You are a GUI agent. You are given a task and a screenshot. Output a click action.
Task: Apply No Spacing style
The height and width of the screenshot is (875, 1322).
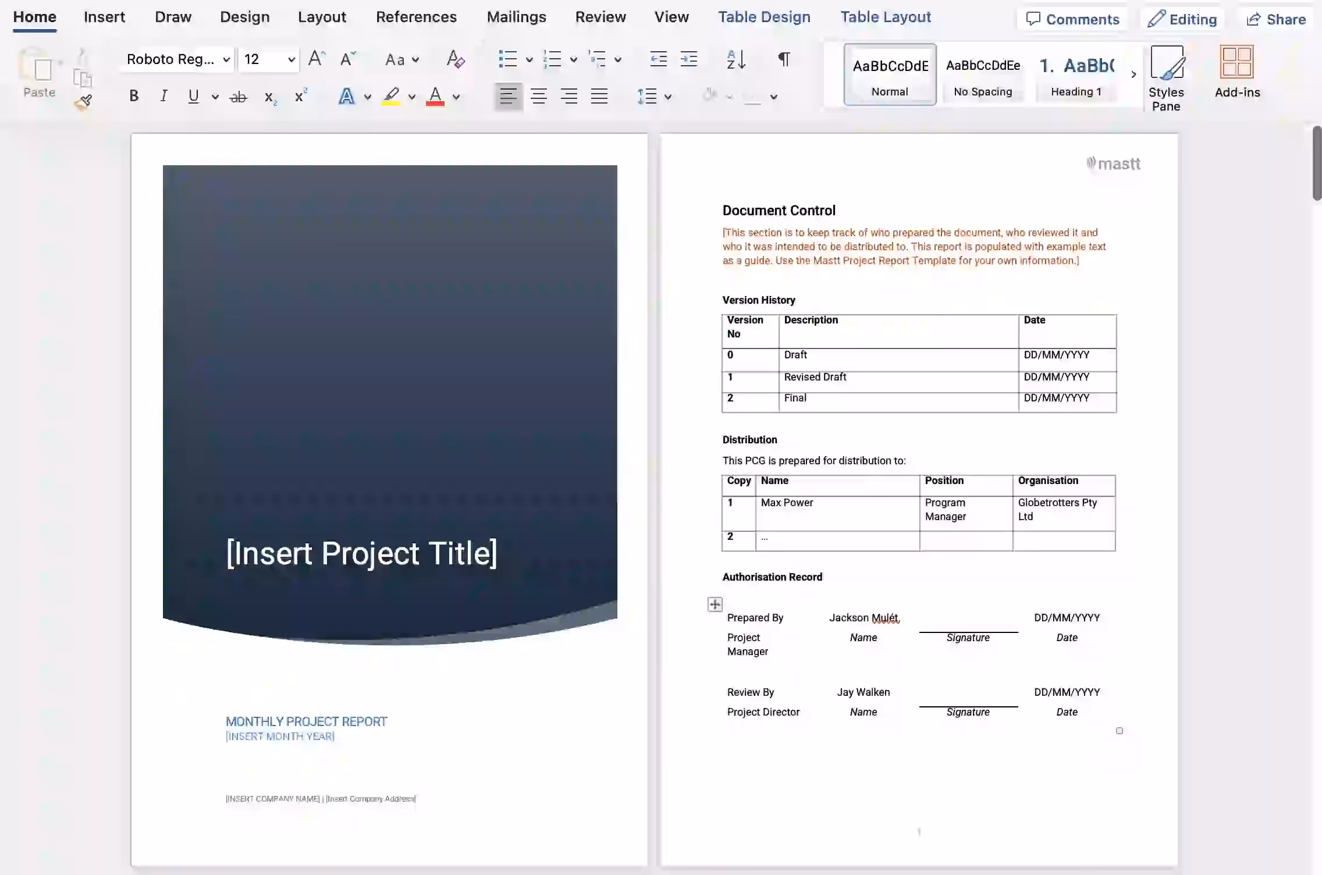pos(983,74)
